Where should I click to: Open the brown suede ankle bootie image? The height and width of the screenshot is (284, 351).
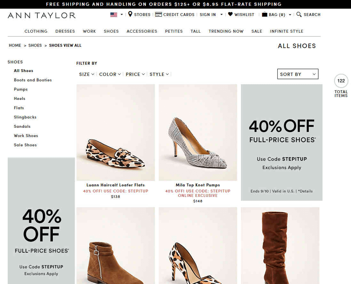coord(116,246)
